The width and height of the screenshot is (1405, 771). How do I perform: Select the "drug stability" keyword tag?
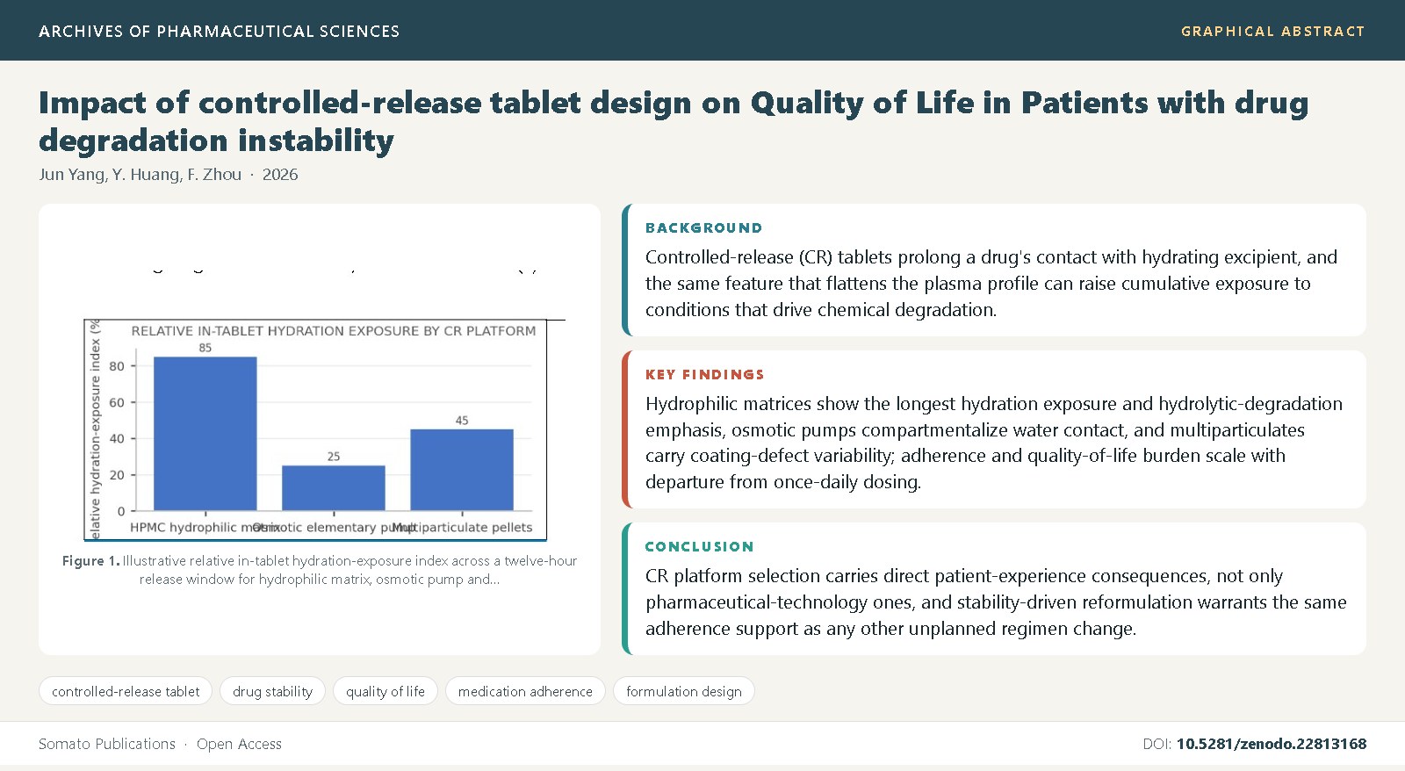[272, 691]
